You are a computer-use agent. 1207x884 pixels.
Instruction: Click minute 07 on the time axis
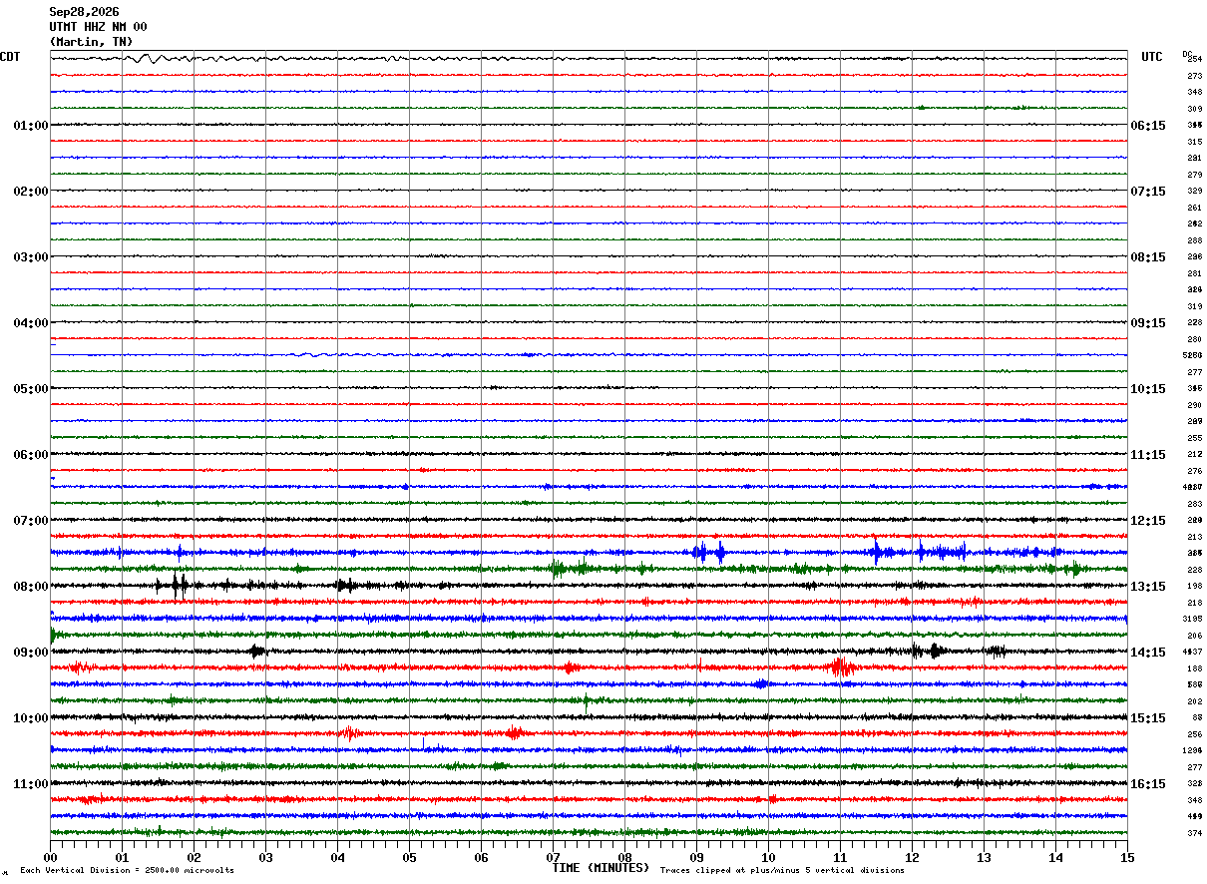553,857
